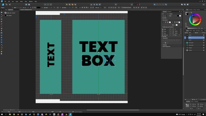This screenshot has width=206, height=116.
Task: Open font weight Black dropdown in Character panel
Action: [x=173, y=16]
